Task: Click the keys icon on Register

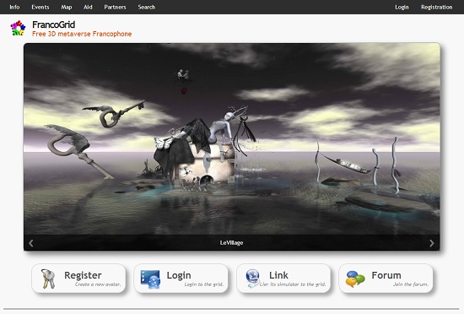Action: pos(48,279)
